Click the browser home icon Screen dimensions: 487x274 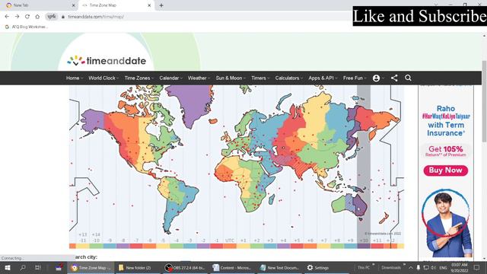[x=37, y=17]
